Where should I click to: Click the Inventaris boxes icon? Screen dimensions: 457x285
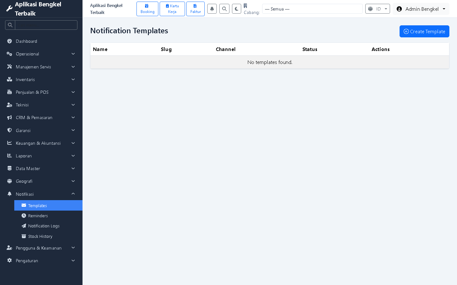(10, 79)
